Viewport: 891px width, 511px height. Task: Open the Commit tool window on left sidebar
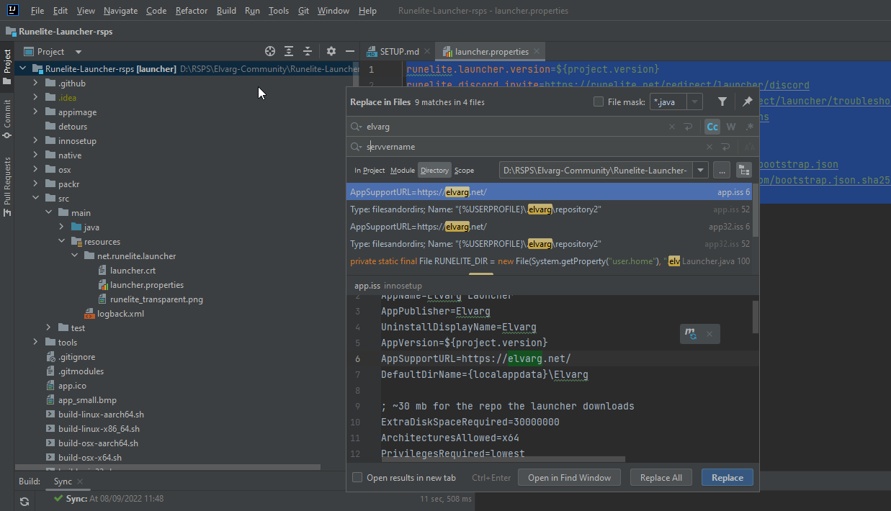click(x=7, y=119)
